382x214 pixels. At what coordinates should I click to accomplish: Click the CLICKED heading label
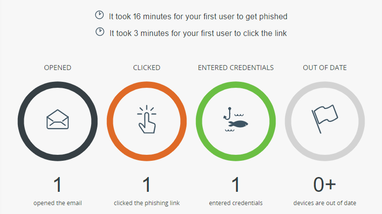point(146,68)
